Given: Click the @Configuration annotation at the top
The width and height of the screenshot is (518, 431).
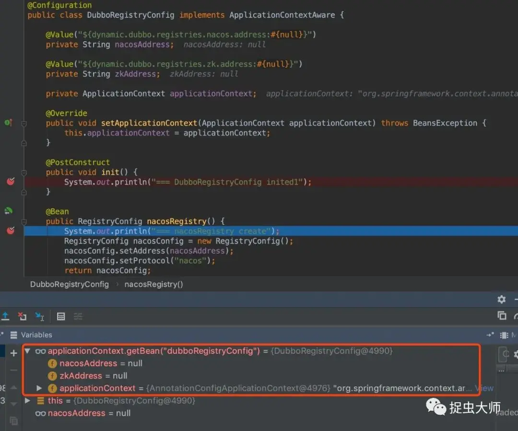Looking at the screenshot, I should click(x=59, y=5).
